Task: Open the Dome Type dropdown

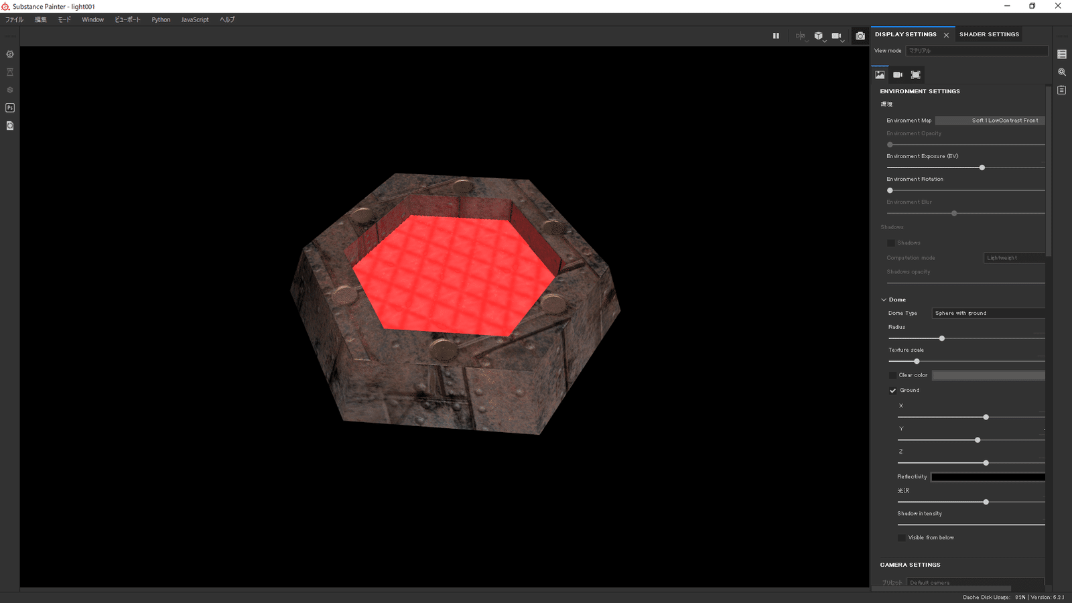Action: point(989,313)
